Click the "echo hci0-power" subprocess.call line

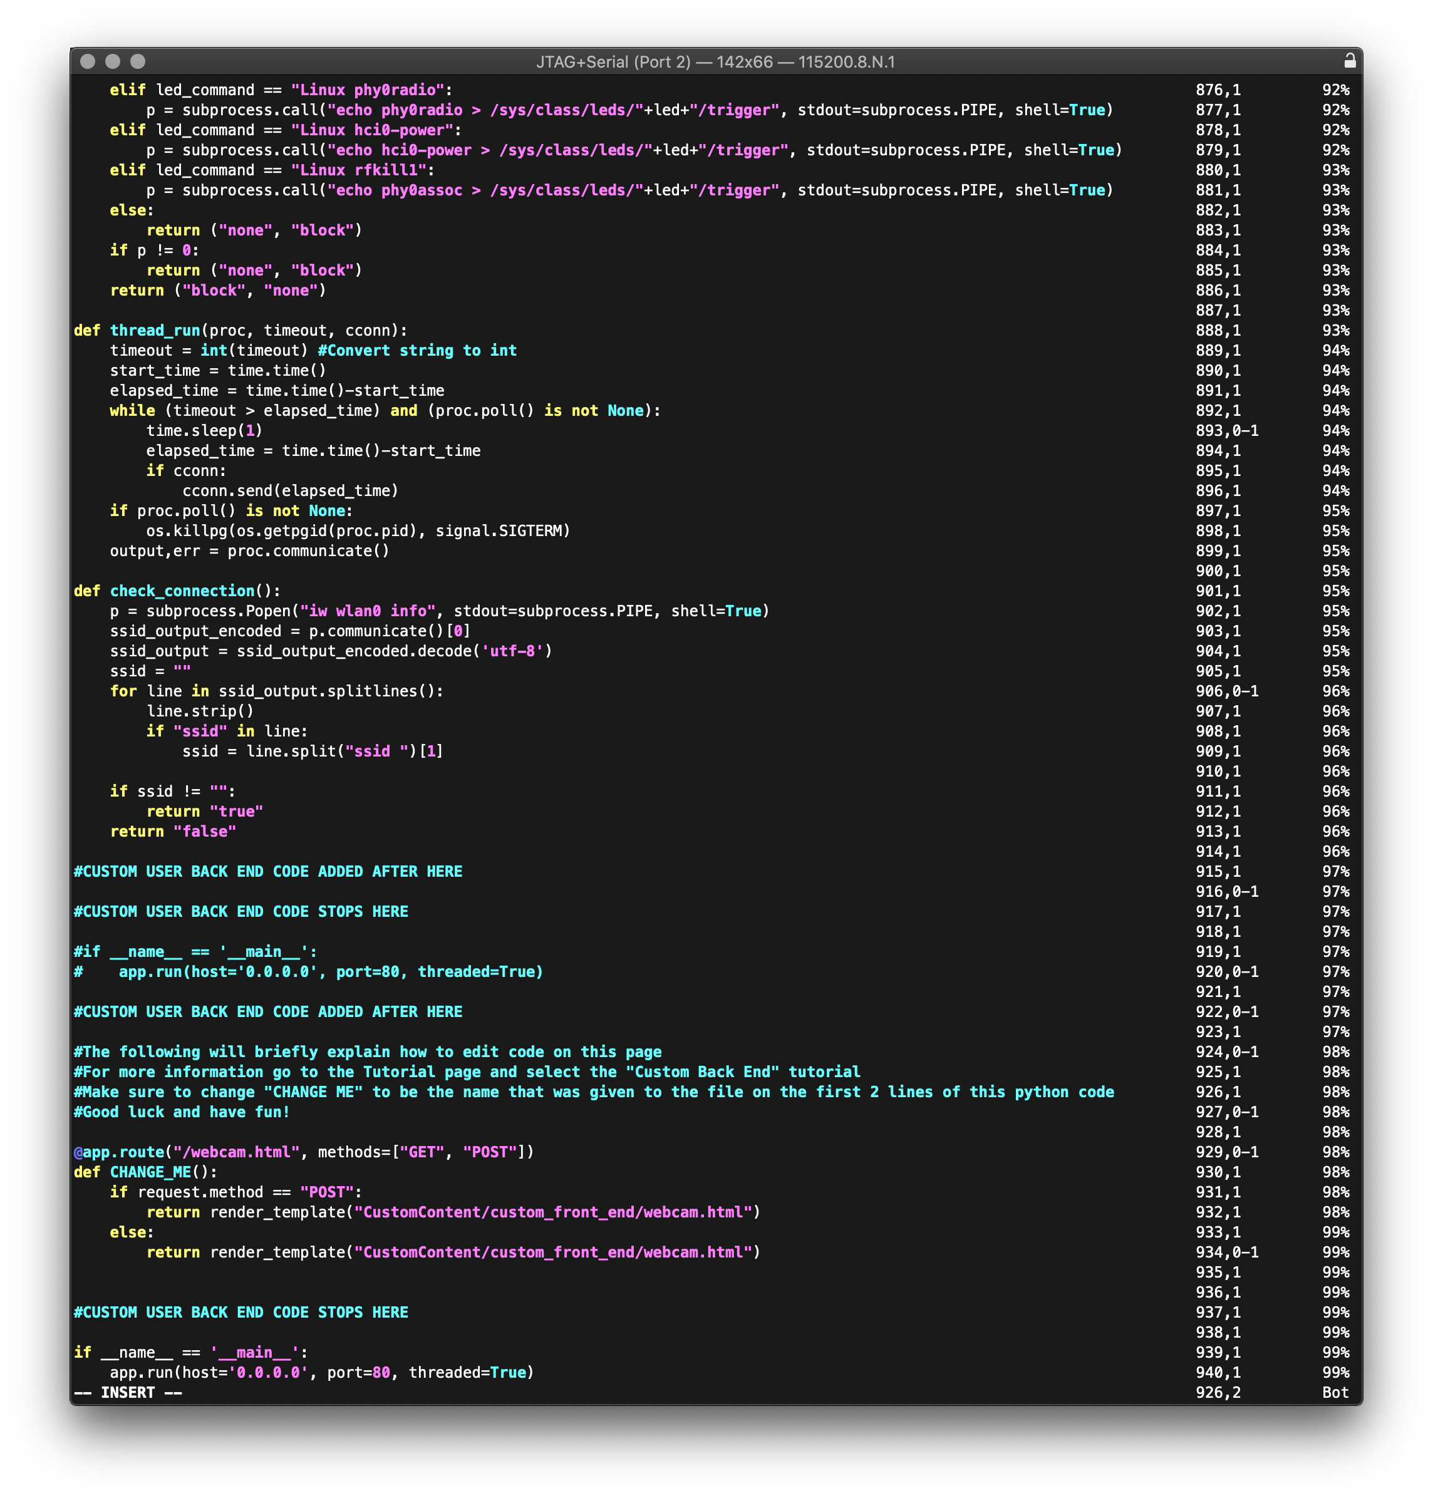pos(634,150)
